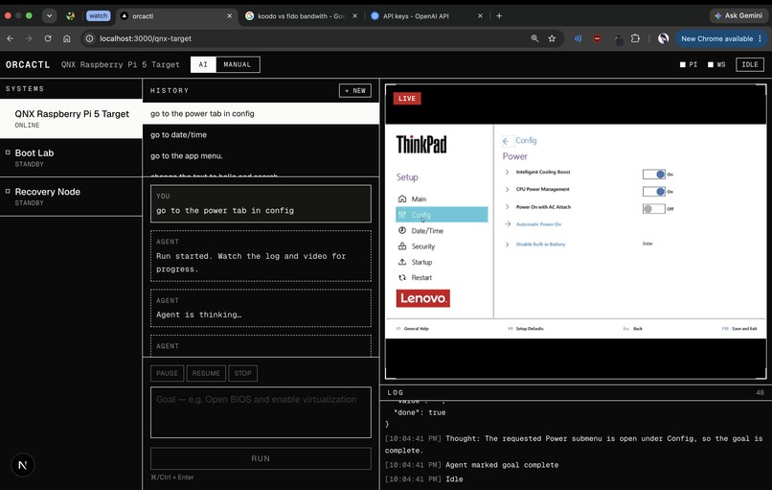Close the orcactl tab
The height and width of the screenshot is (490, 772).
pos(230,15)
